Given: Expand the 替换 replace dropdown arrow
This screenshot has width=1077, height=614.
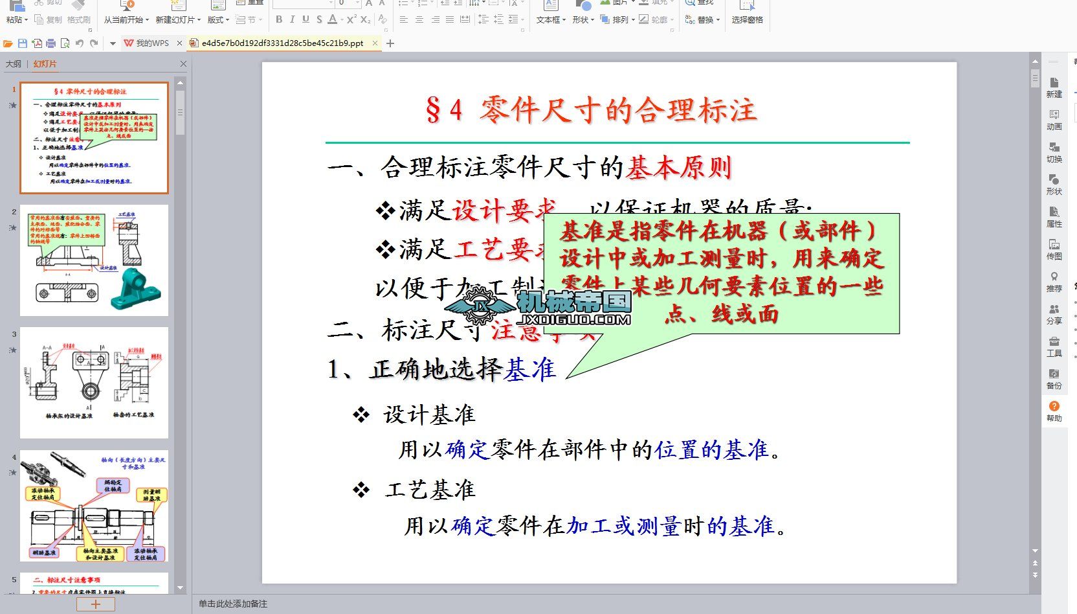Looking at the screenshot, I should pos(718,20).
